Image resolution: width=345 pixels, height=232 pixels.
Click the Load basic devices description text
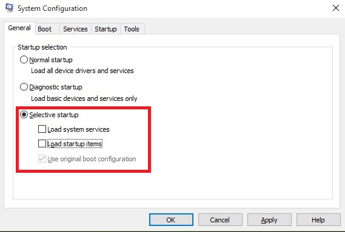click(84, 98)
